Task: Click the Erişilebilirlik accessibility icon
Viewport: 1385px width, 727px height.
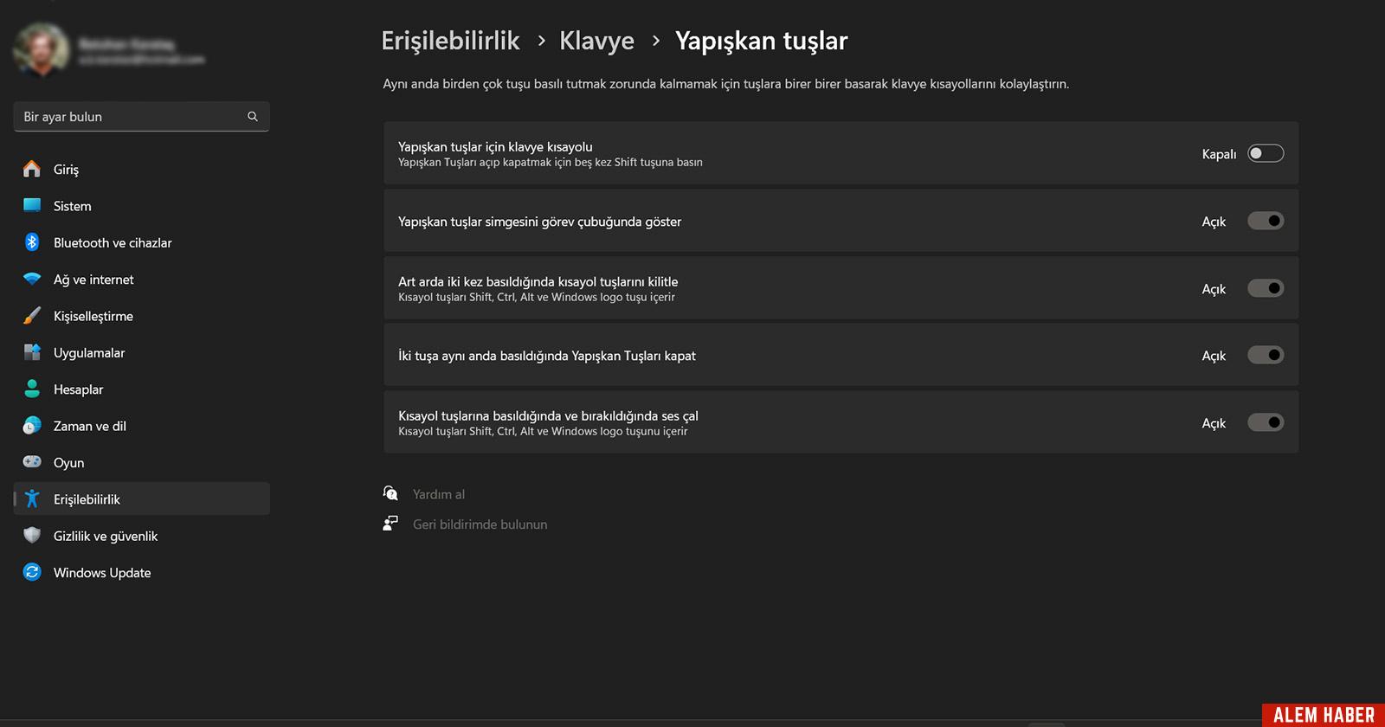Action: [32, 499]
